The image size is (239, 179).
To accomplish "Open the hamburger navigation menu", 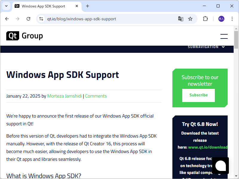I will [224, 36].
